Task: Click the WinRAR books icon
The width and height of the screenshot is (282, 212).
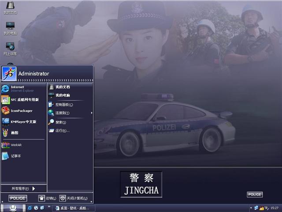Action: click(6, 145)
